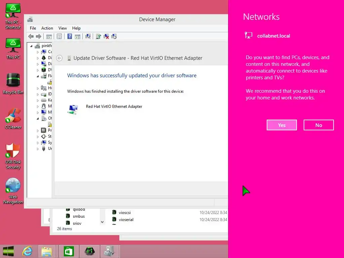Click vioscsi's 10/24/2022 date cell
Viewport: 344px width, 258px height.
213,212
